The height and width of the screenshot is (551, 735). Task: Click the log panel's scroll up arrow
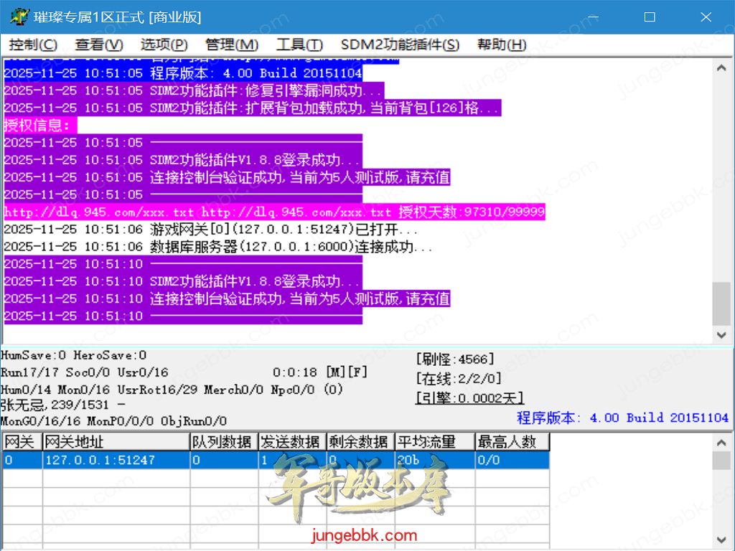(x=721, y=67)
